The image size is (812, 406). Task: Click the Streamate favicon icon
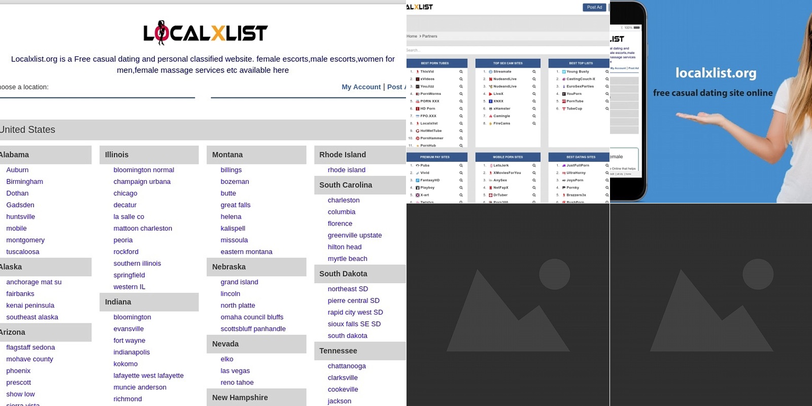pos(491,72)
